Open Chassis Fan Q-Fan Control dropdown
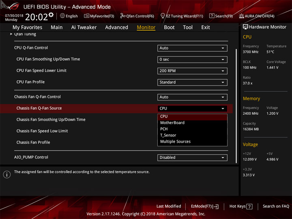The width and height of the screenshot is (292, 219). (x=192, y=97)
